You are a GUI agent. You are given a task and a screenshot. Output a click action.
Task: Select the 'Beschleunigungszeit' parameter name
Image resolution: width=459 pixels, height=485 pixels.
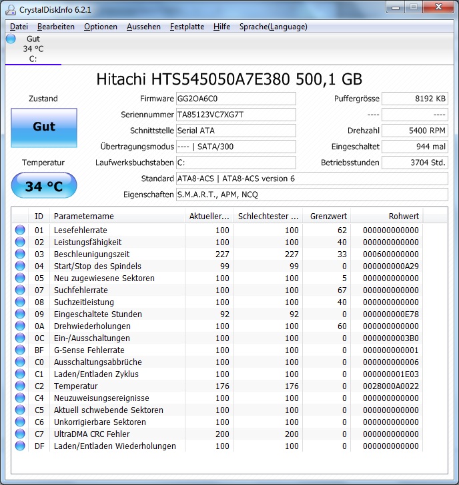tap(91, 254)
